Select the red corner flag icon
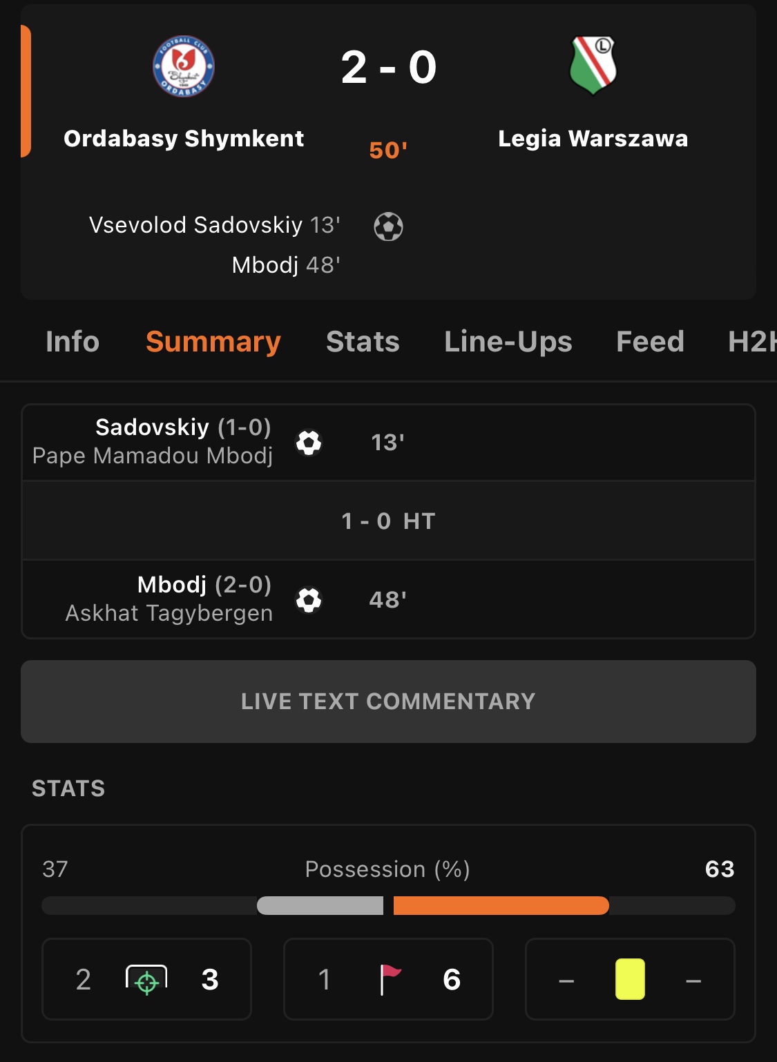Viewport: 777px width, 1062px height. click(x=390, y=979)
